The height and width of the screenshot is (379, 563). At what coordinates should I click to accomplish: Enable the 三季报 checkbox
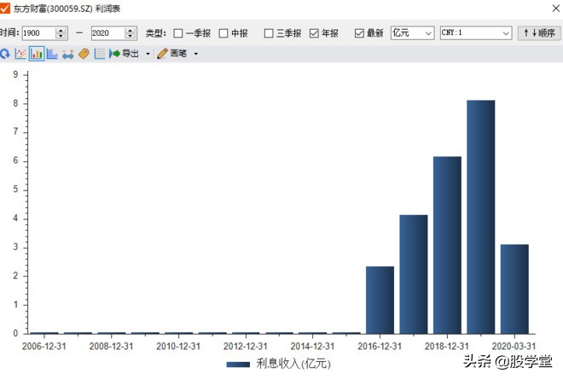point(269,33)
